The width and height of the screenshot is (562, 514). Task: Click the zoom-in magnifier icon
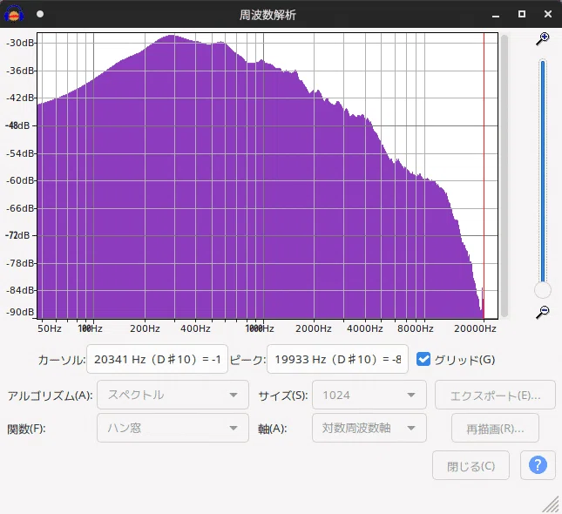pos(543,38)
